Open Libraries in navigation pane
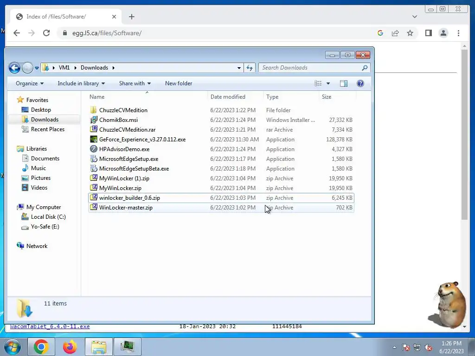Screen dimensions: 475x356 click(x=36, y=149)
